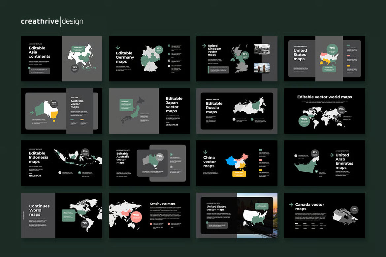Click the Editable vector world maps heading
386x257 pixels.
[x=324, y=97]
